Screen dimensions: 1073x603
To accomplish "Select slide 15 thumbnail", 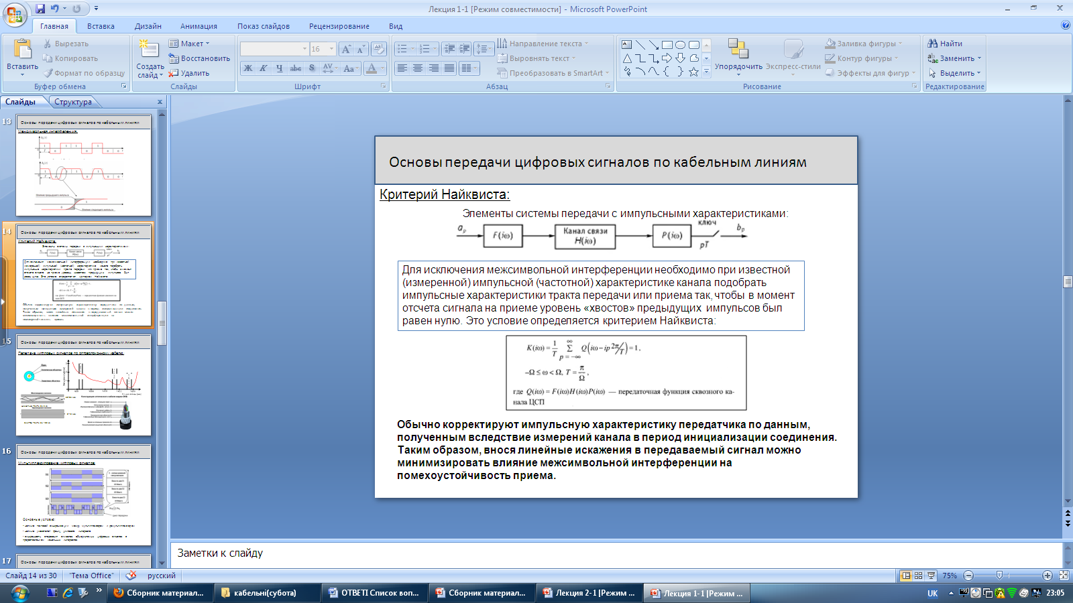I will [x=84, y=385].
